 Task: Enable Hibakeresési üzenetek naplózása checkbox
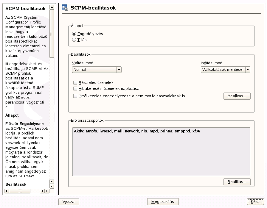[75, 89]
